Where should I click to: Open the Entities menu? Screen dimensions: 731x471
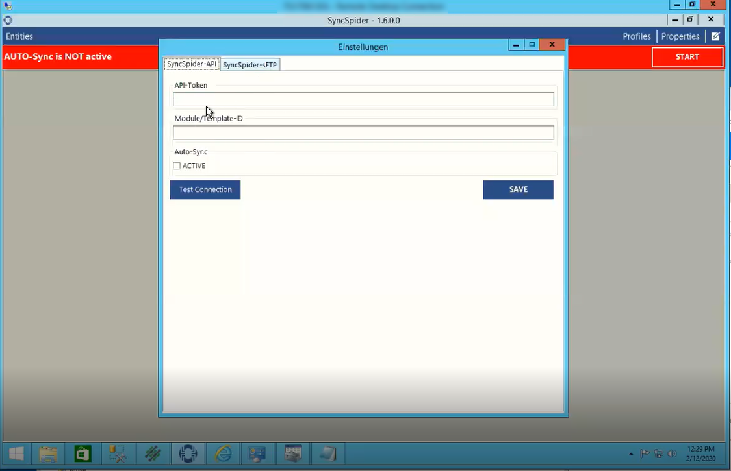point(19,36)
